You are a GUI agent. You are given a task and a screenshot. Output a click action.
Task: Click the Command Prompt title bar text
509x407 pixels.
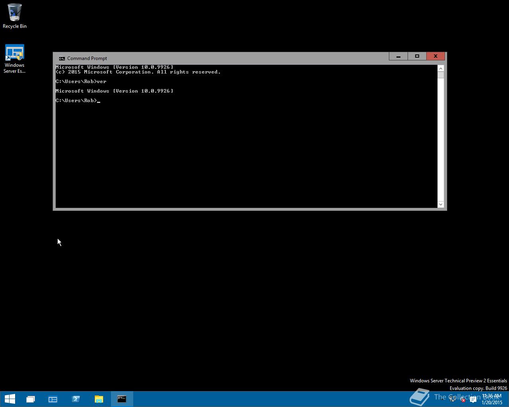pyautogui.click(x=87, y=58)
